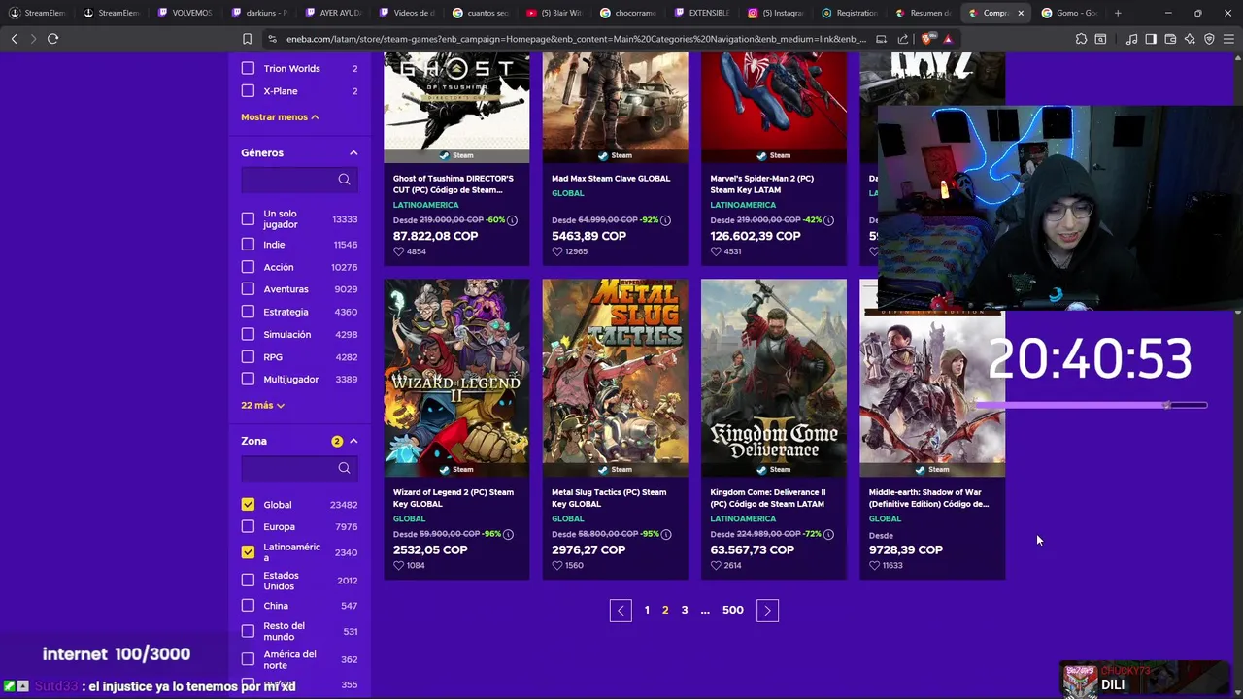Viewport: 1243px width, 699px height.
Task: Show discount info for Metal Slug Tactics
Action: [x=666, y=534]
